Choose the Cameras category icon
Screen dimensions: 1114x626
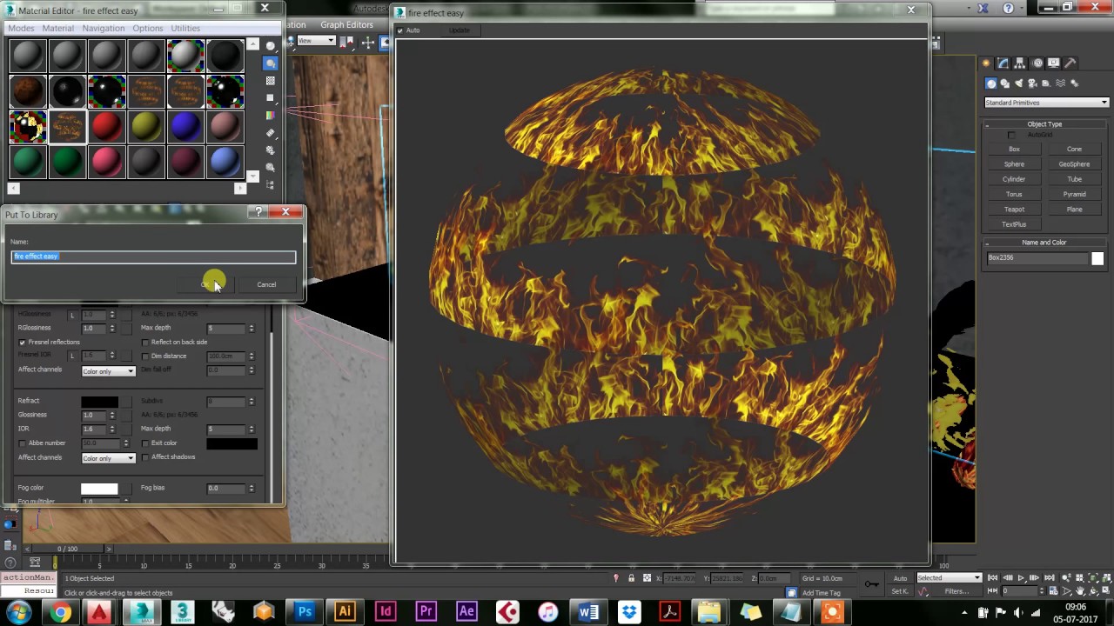(1033, 83)
